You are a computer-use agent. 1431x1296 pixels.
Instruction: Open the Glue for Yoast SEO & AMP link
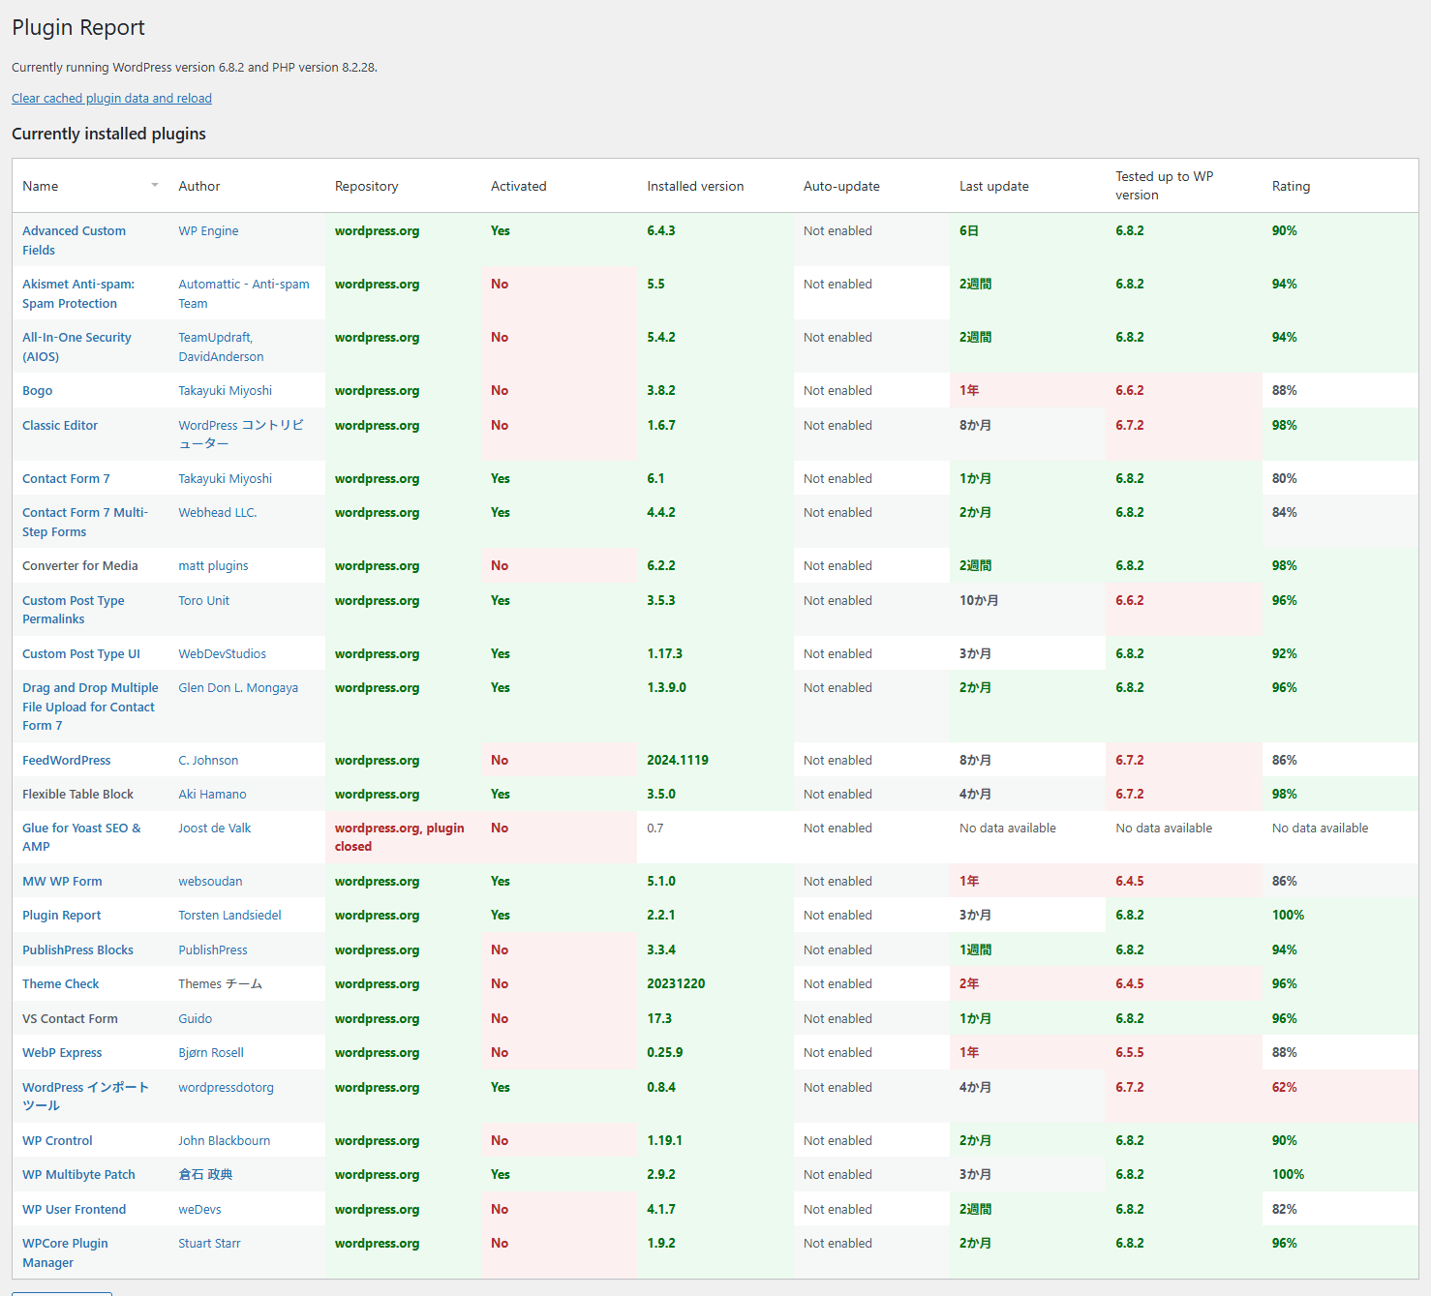(81, 837)
